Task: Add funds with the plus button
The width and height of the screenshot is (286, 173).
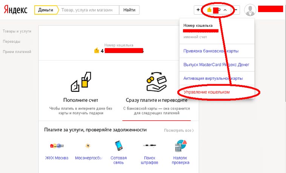Action: coord(198,10)
